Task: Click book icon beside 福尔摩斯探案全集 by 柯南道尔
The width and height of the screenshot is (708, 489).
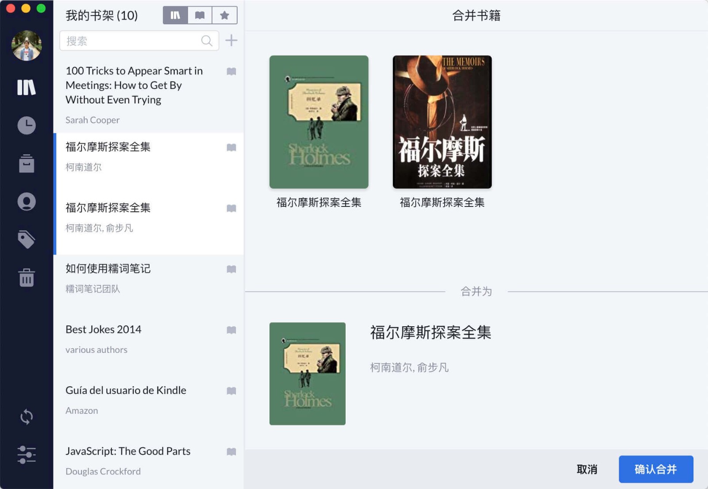Action: pyautogui.click(x=231, y=147)
